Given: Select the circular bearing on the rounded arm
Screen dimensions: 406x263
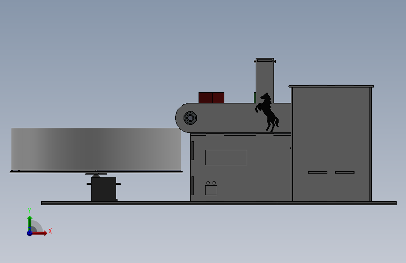Looking at the screenshot, I should 190,118.
